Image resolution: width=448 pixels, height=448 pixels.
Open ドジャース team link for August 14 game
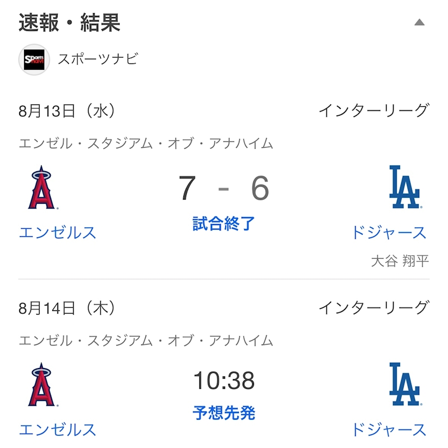[x=389, y=429]
